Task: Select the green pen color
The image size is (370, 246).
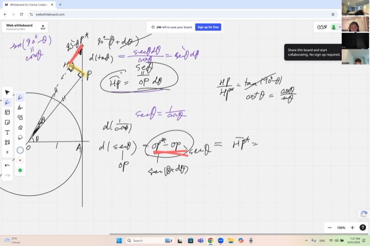Action: tap(20, 170)
